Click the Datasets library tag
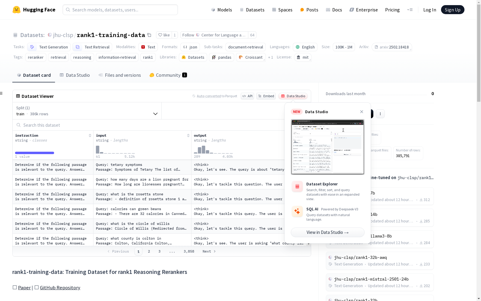 point(193,57)
